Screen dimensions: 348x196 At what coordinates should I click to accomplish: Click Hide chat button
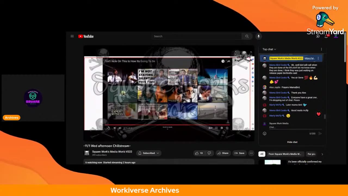[x=292, y=142]
